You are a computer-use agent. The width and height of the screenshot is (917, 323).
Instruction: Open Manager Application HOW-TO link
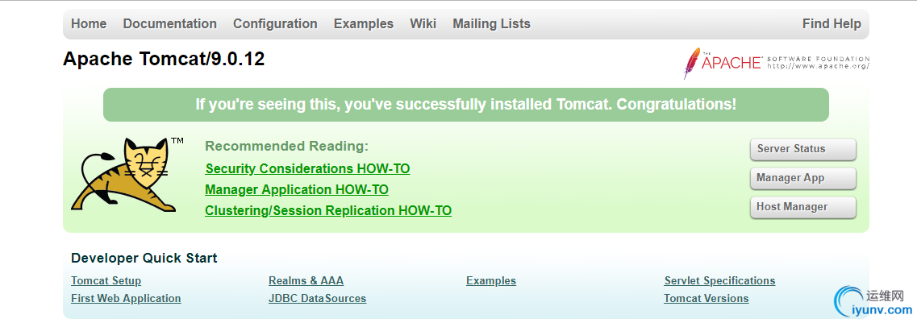pos(297,190)
